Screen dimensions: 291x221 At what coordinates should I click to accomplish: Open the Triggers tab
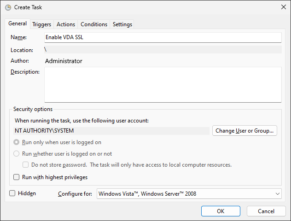tap(41, 24)
